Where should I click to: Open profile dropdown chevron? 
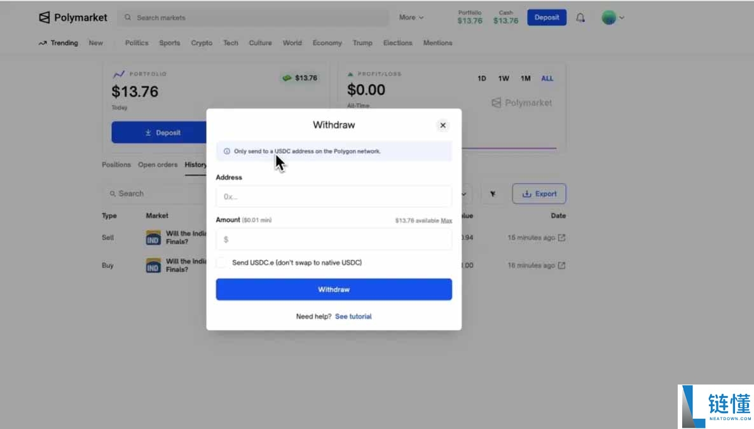pyautogui.click(x=622, y=18)
